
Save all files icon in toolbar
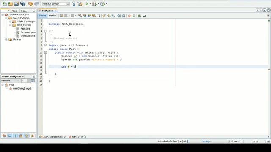click(x=22, y=4)
